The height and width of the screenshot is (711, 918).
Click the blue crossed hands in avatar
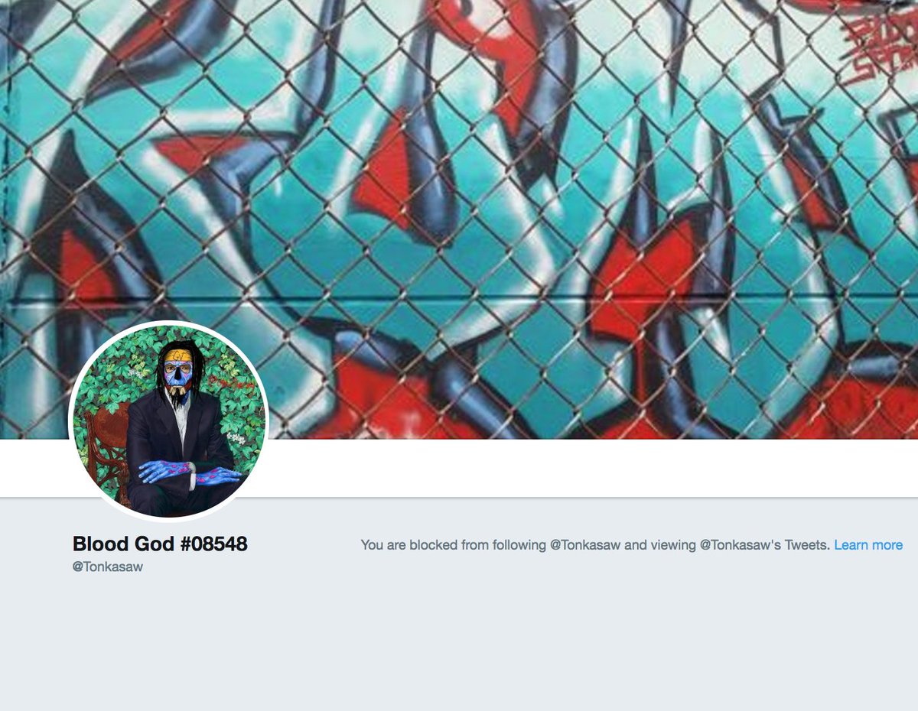coord(190,473)
